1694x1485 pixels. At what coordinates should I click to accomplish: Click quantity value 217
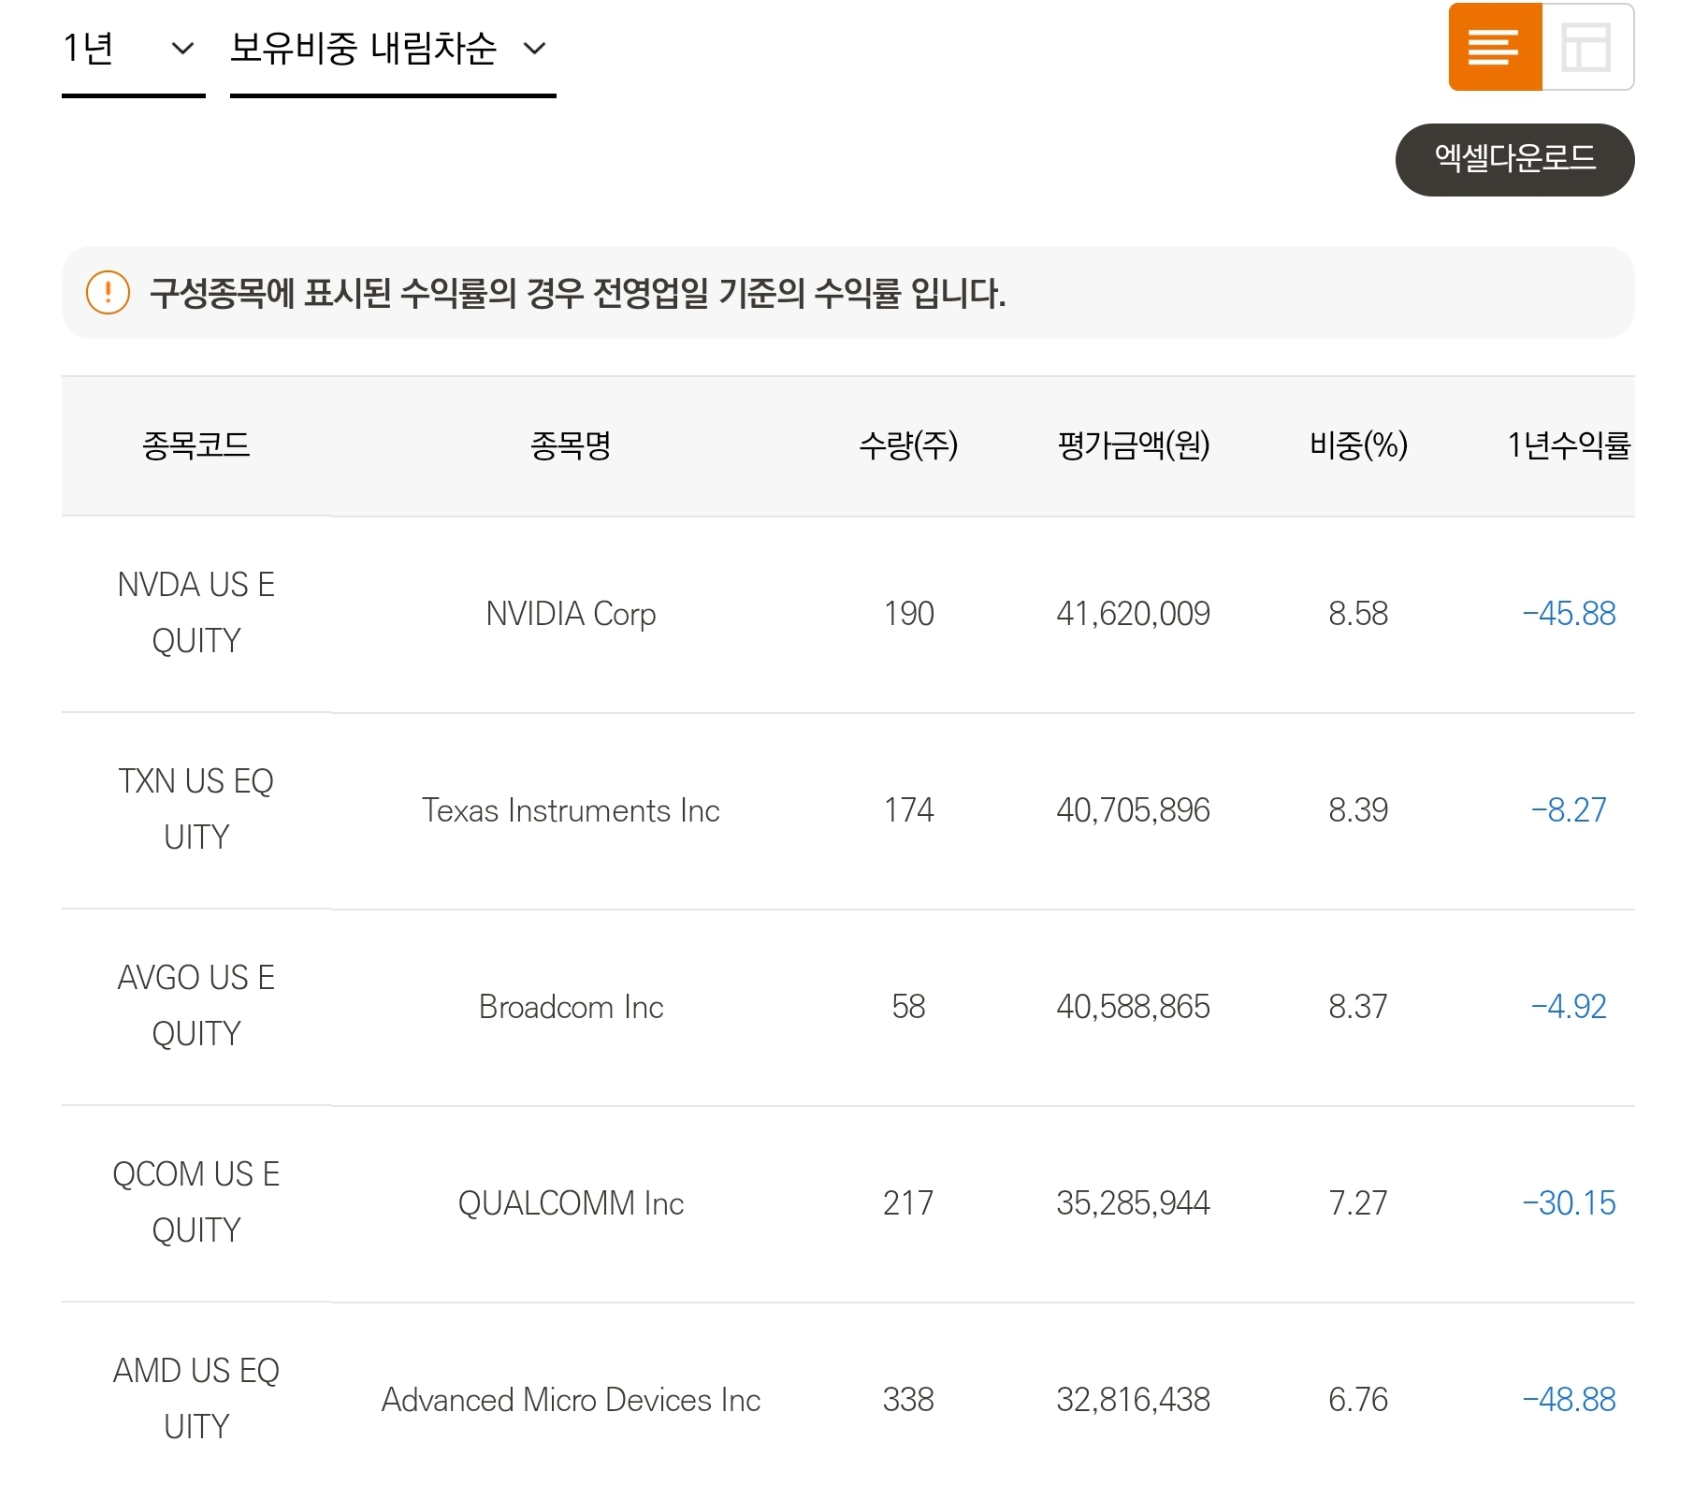(908, 1203)
